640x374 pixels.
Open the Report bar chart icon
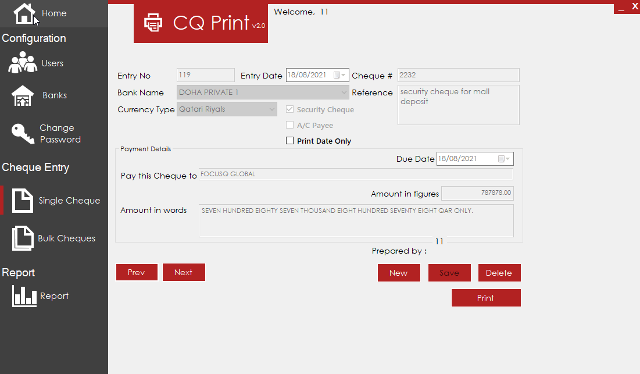point(24,295)
